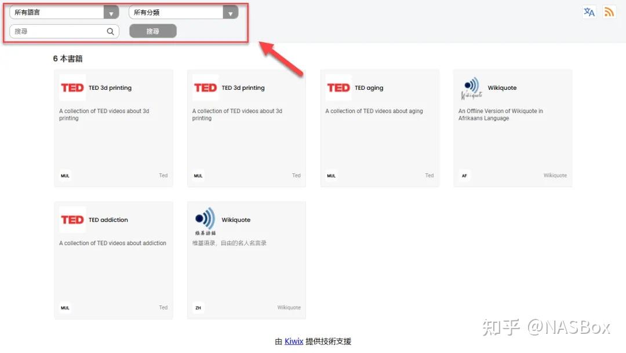This screenshot has height=353, width=626.
Task: Expand the 所有語言 language dropdown
Action: point(64,12)
